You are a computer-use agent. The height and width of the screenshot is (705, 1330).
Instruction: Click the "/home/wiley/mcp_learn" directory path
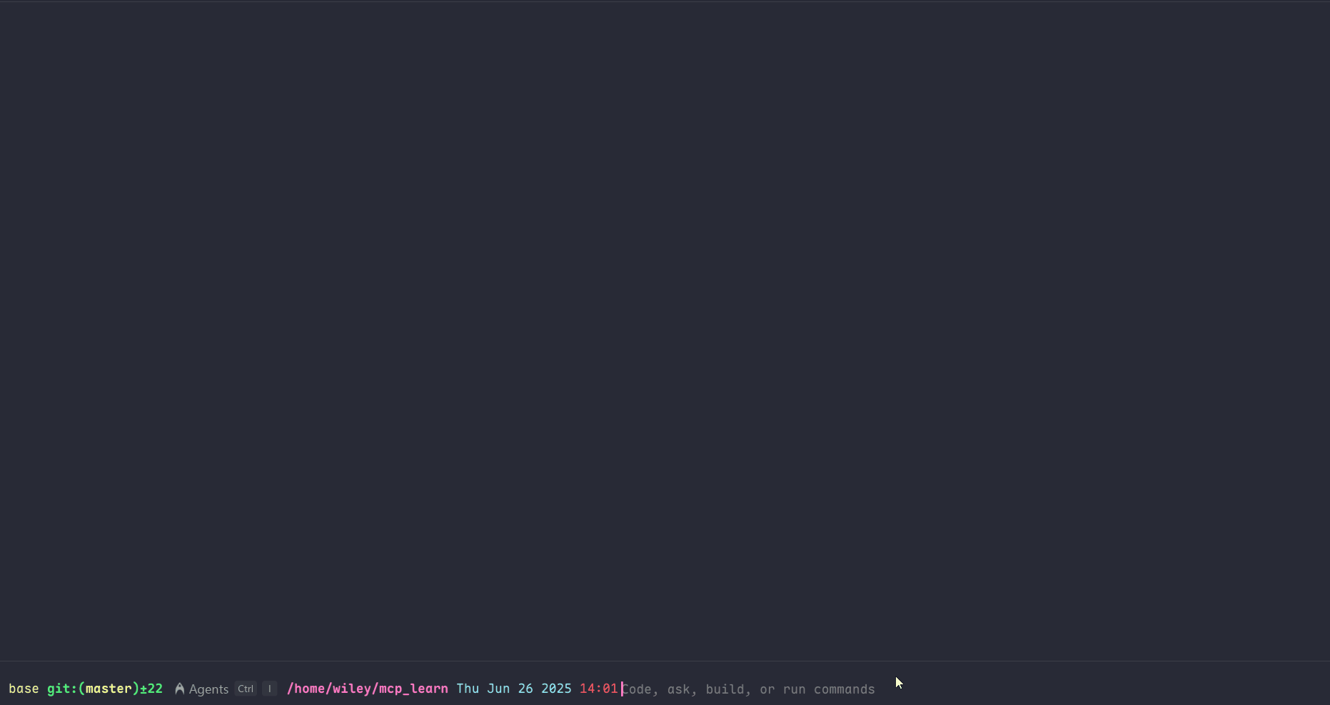click(368, 689)
